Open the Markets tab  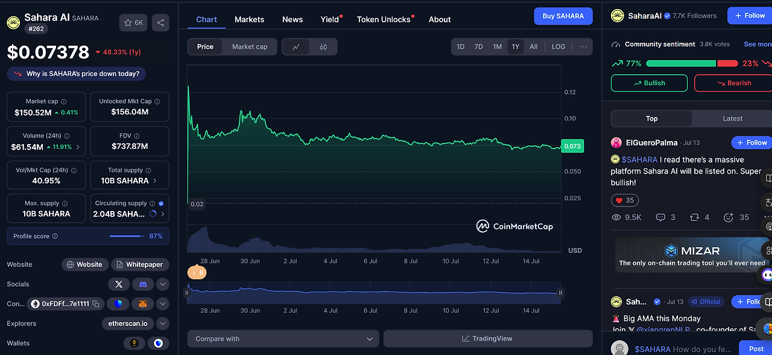249,19
